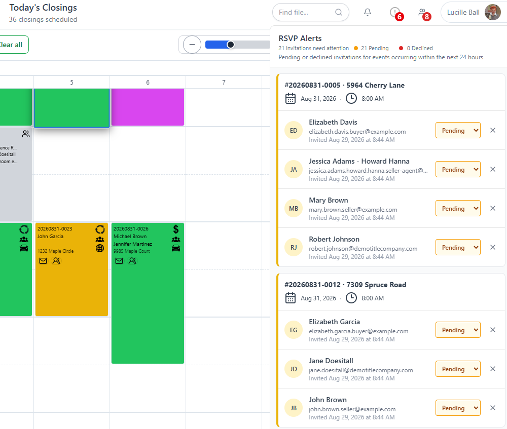Open the green event block in column 5

(x=72, y=107)
